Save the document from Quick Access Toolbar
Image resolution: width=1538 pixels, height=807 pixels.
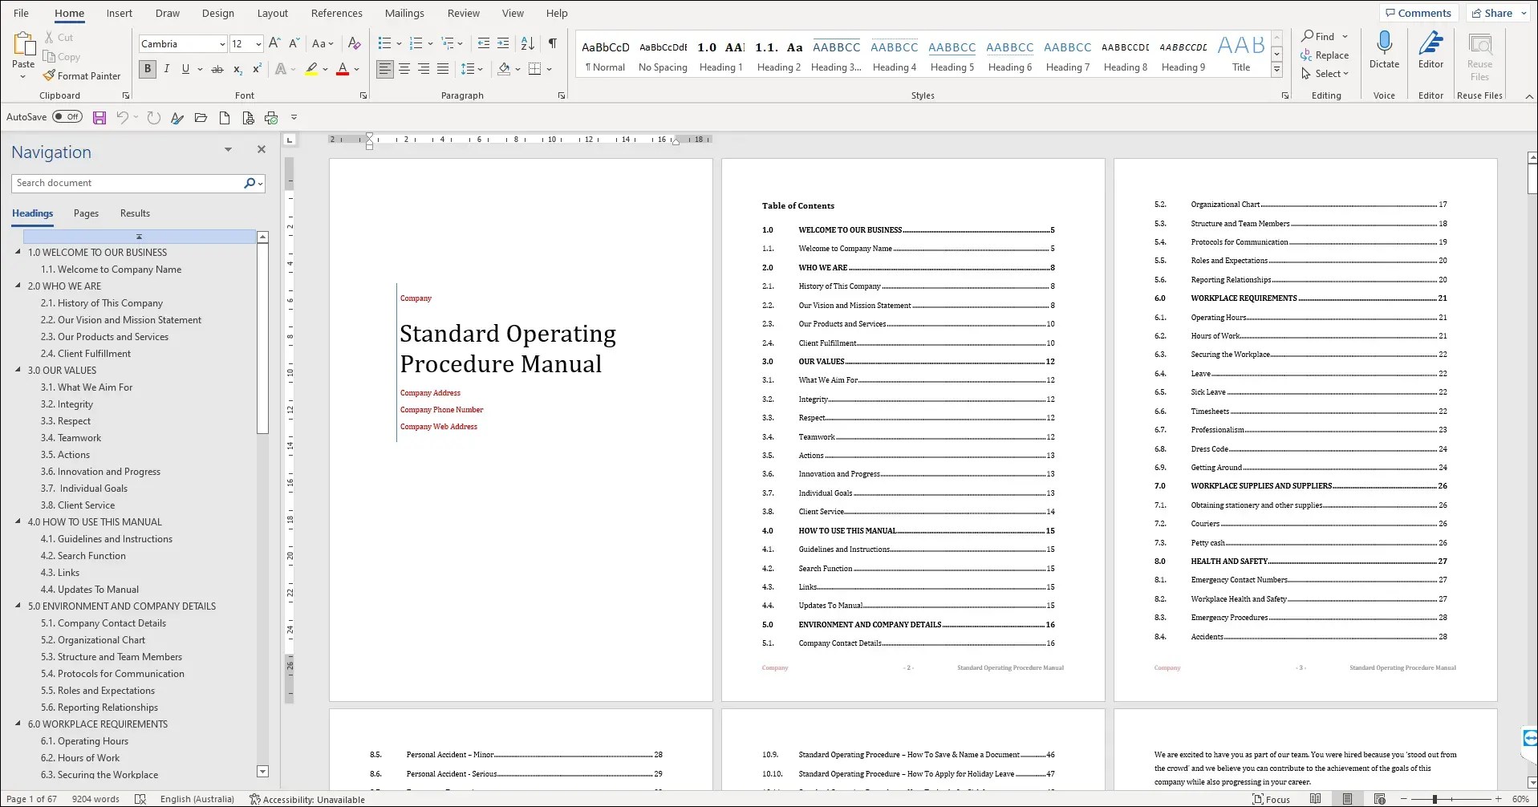coord(99,117)
